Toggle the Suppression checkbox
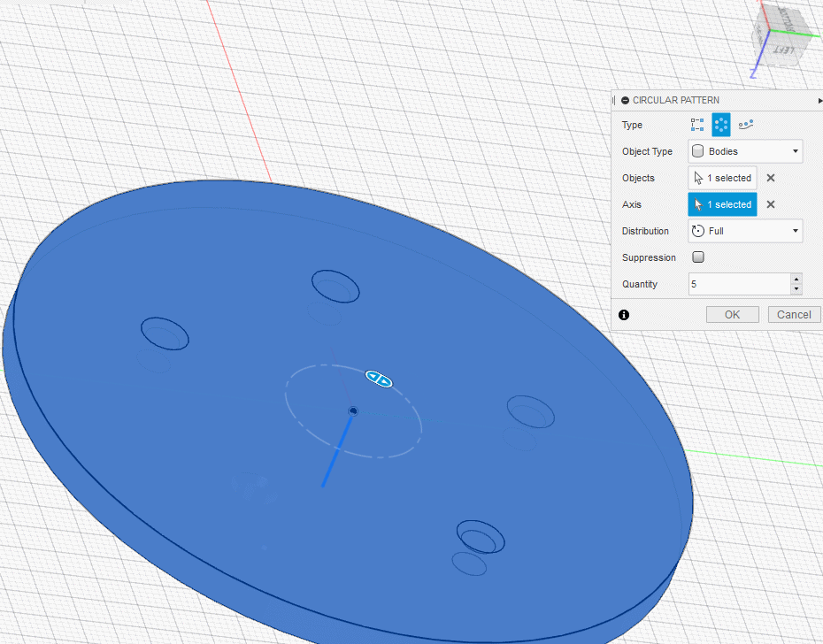The image size is (823, 644). pyautogui.click(x=698, y=257)
